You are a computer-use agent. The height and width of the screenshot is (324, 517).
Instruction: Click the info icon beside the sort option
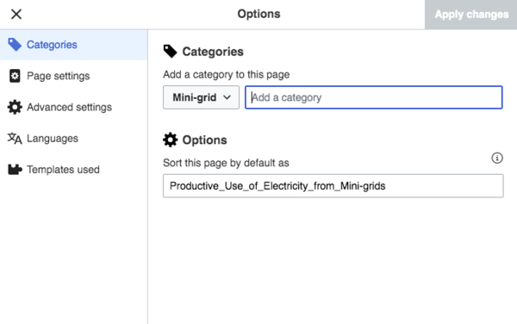click(497, 159)
